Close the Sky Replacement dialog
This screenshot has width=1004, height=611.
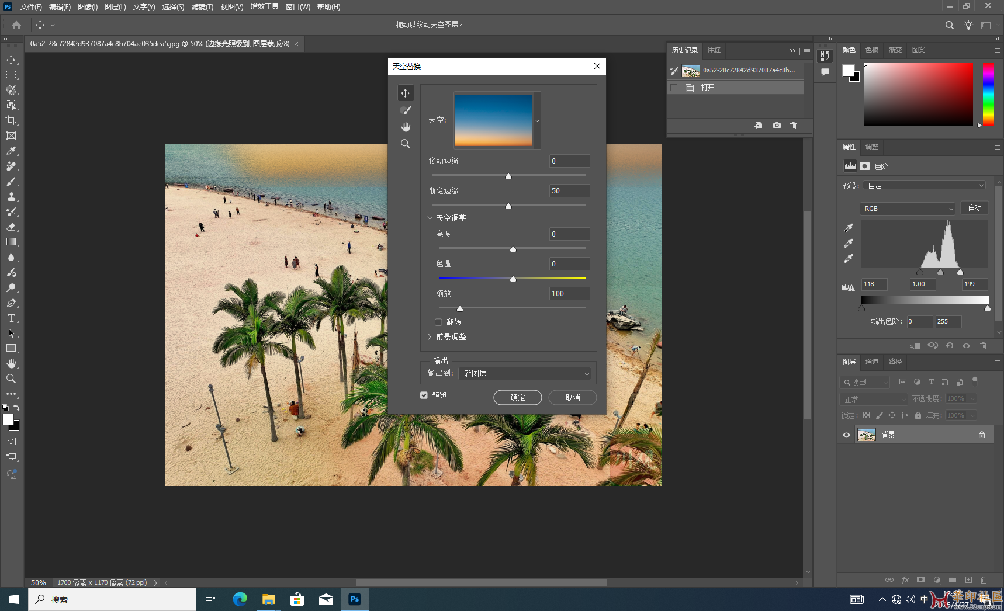click(597, 66)
